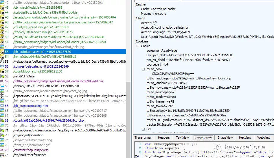
Task: Click the image icon of session 42
Action: [x=2, y=3]
